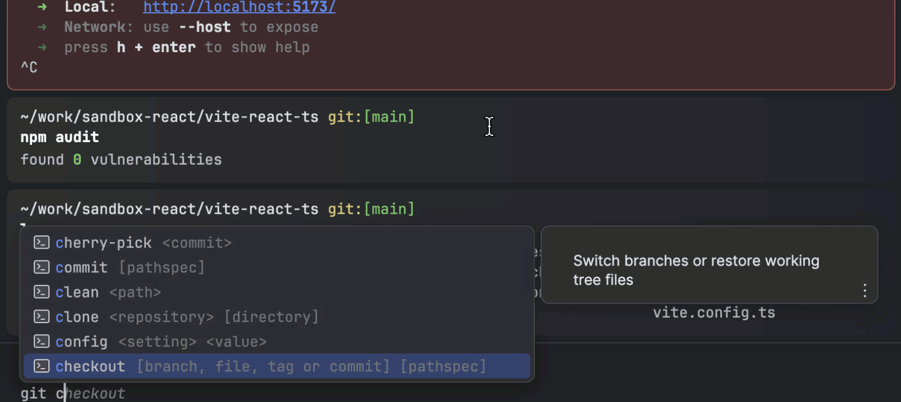The height and width of the screenshot is (402, 901).
Task: Open the documentation popup three-dot menu
Action: pos(864,290)
